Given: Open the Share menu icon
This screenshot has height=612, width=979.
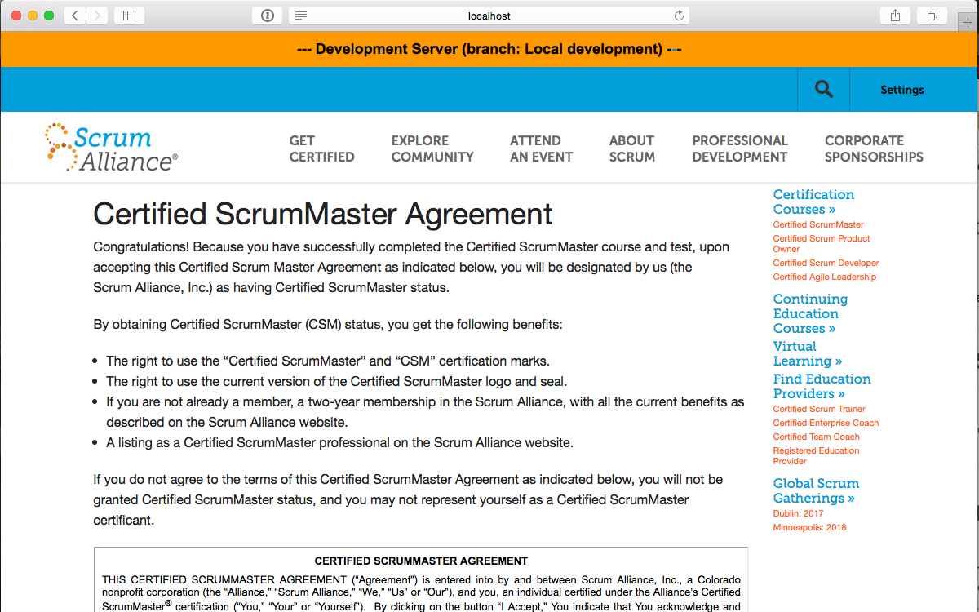Looking at the screenshot, I should point(895,16).
